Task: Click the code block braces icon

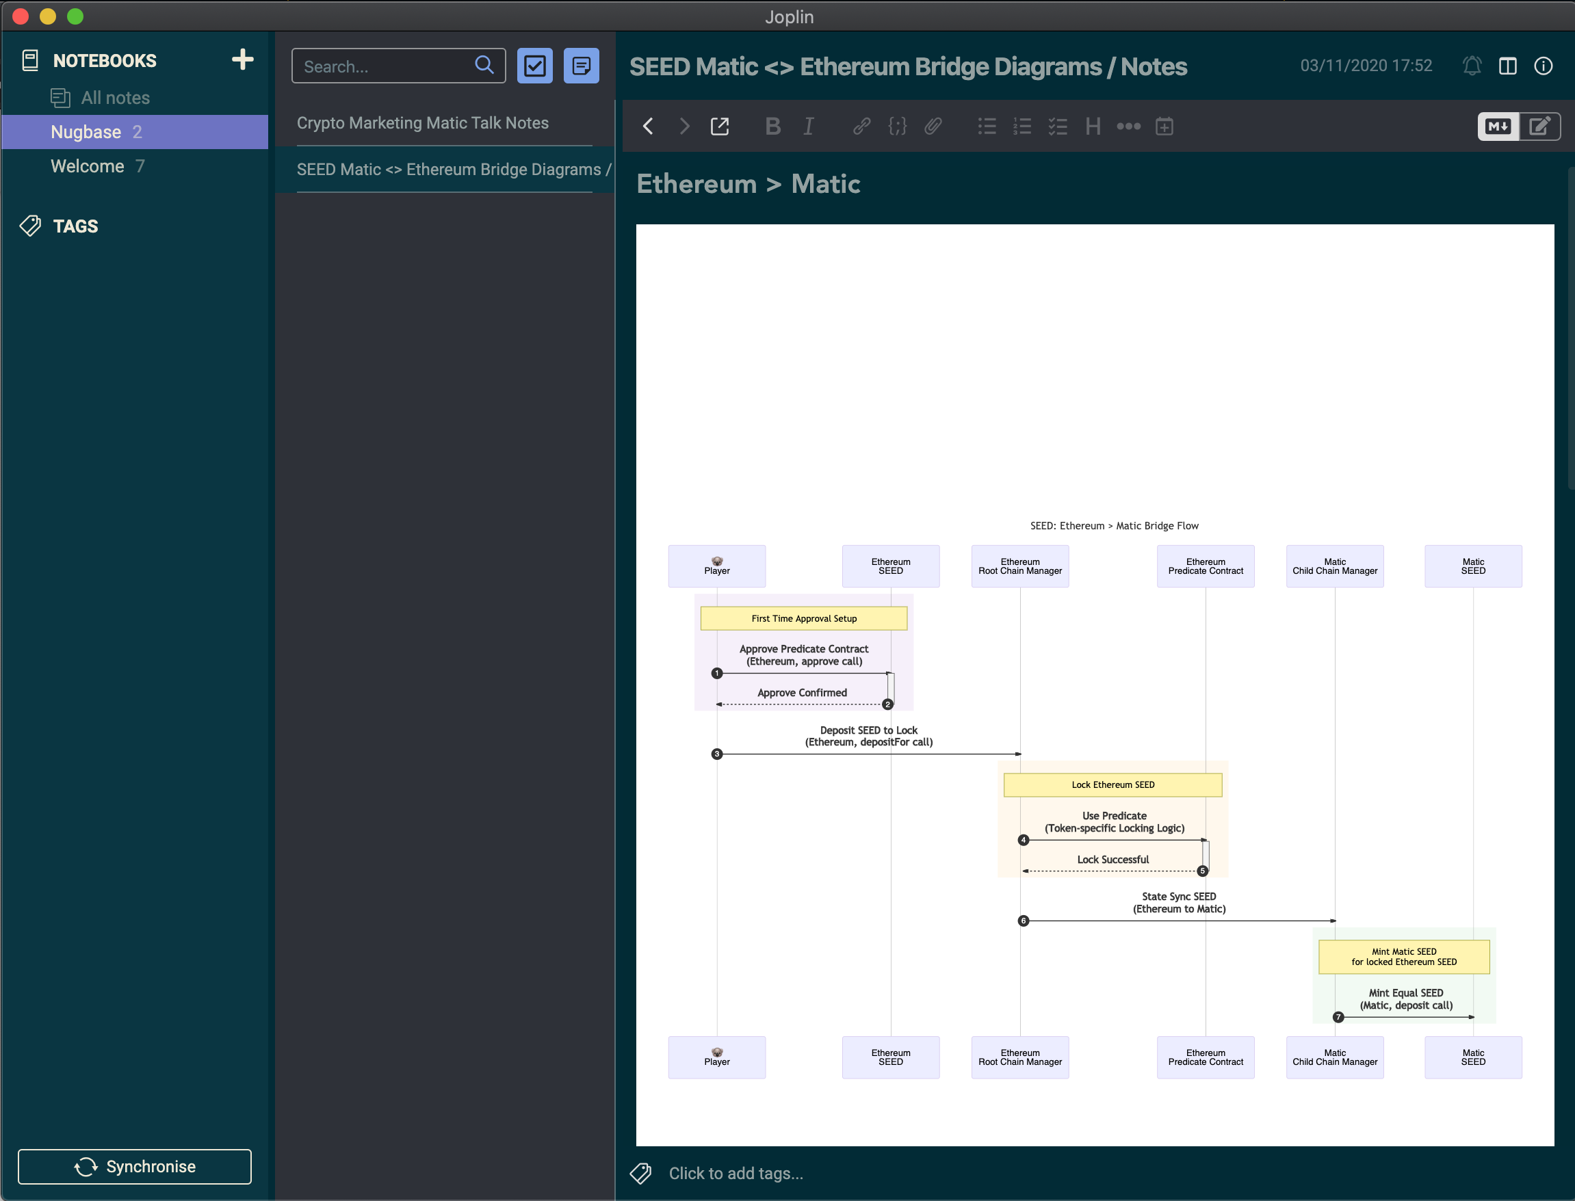Action: (897, 127)
